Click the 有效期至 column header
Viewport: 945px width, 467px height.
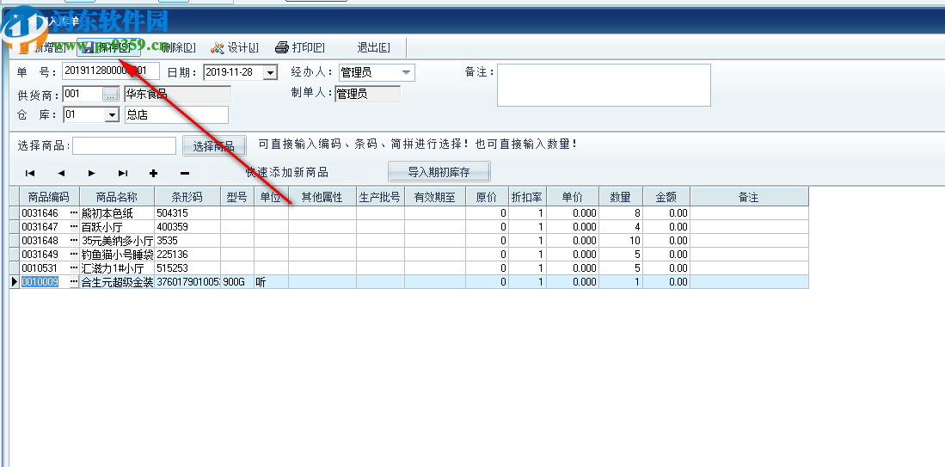pos(435,197)
